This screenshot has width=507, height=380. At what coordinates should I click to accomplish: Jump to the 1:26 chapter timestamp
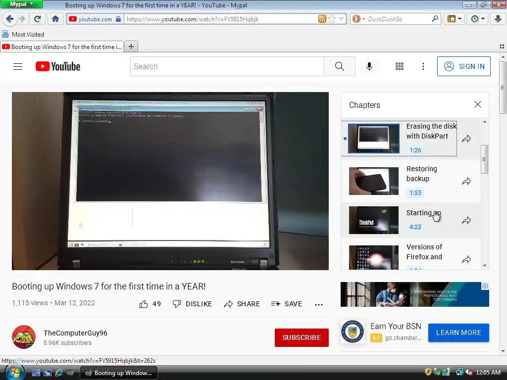point(415,150)
